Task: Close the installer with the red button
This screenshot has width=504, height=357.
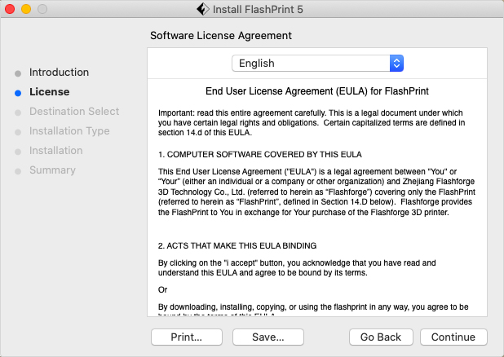Action: click(11, 9)
